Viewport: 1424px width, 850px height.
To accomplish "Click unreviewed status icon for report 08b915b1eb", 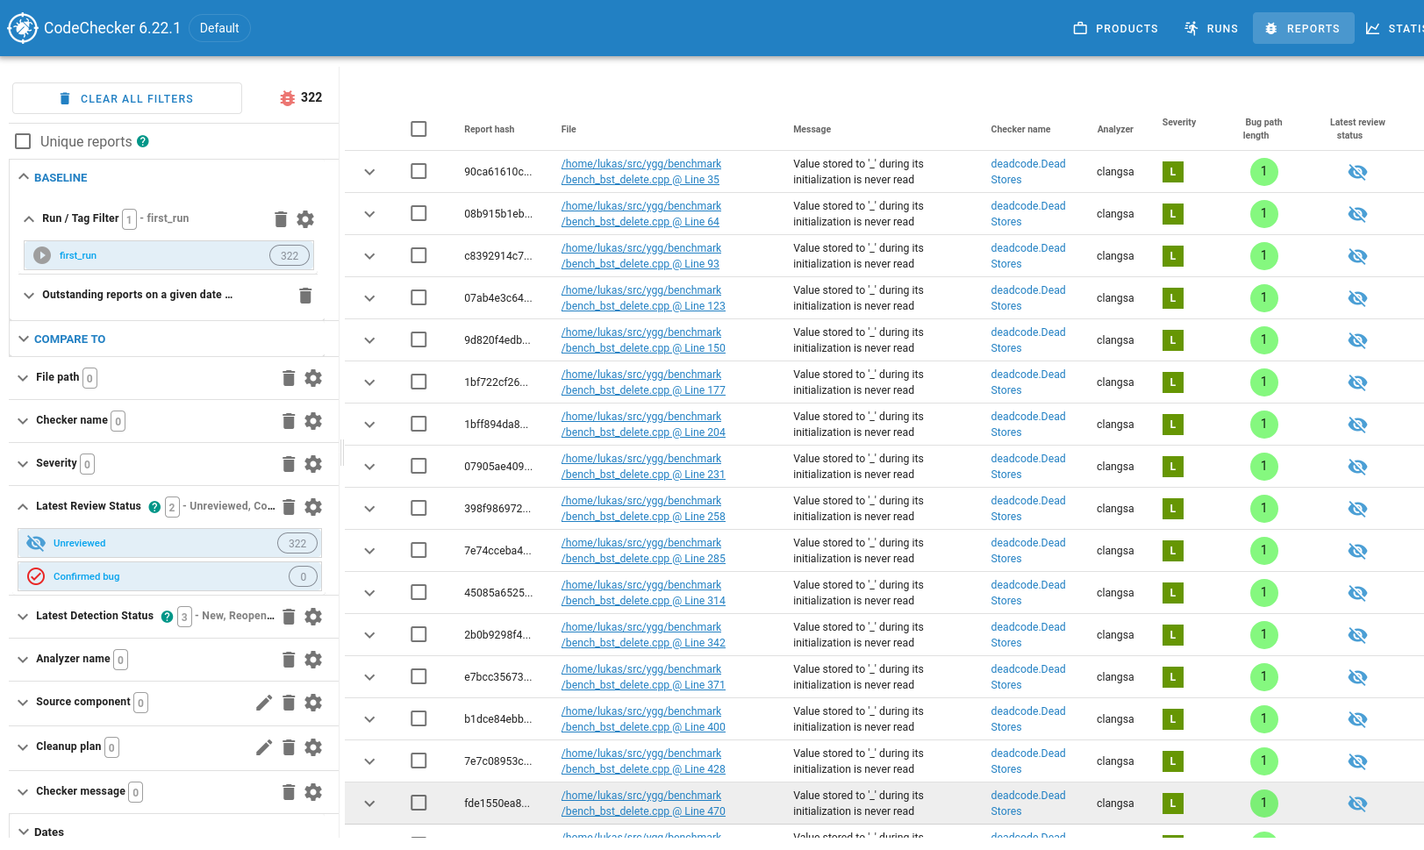I will click(1357, 214).
